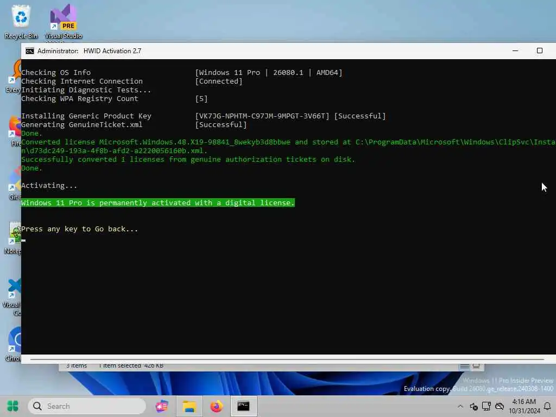
Task: Launch Firefox from the taskbar
Action: [216, 406]
